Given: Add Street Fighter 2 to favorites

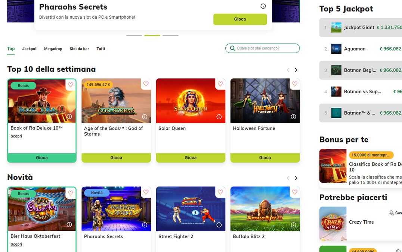Looking at the screenshot, I should pos(220,192).
